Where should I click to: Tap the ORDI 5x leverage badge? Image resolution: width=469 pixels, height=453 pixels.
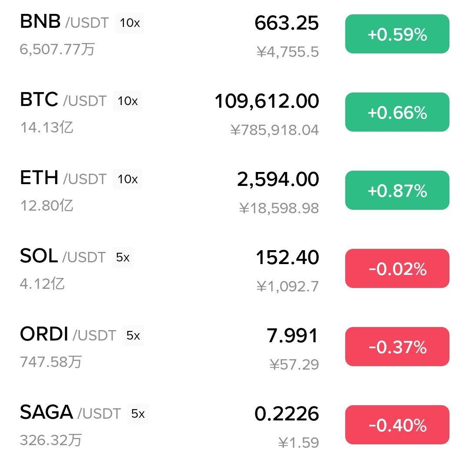click(x=133, y=335)
